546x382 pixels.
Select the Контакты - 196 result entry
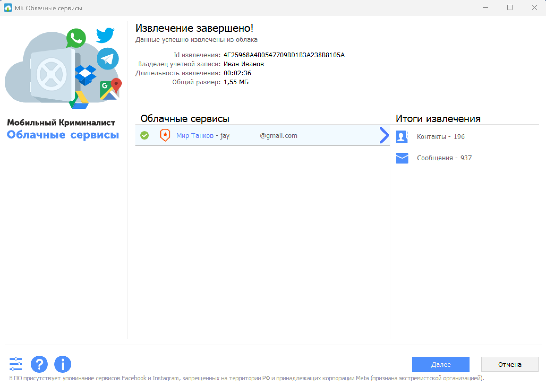click(440, 137)
